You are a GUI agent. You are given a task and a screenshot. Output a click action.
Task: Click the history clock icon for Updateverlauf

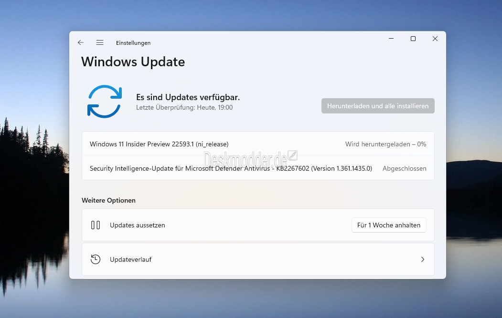click(x=96, y=259)
